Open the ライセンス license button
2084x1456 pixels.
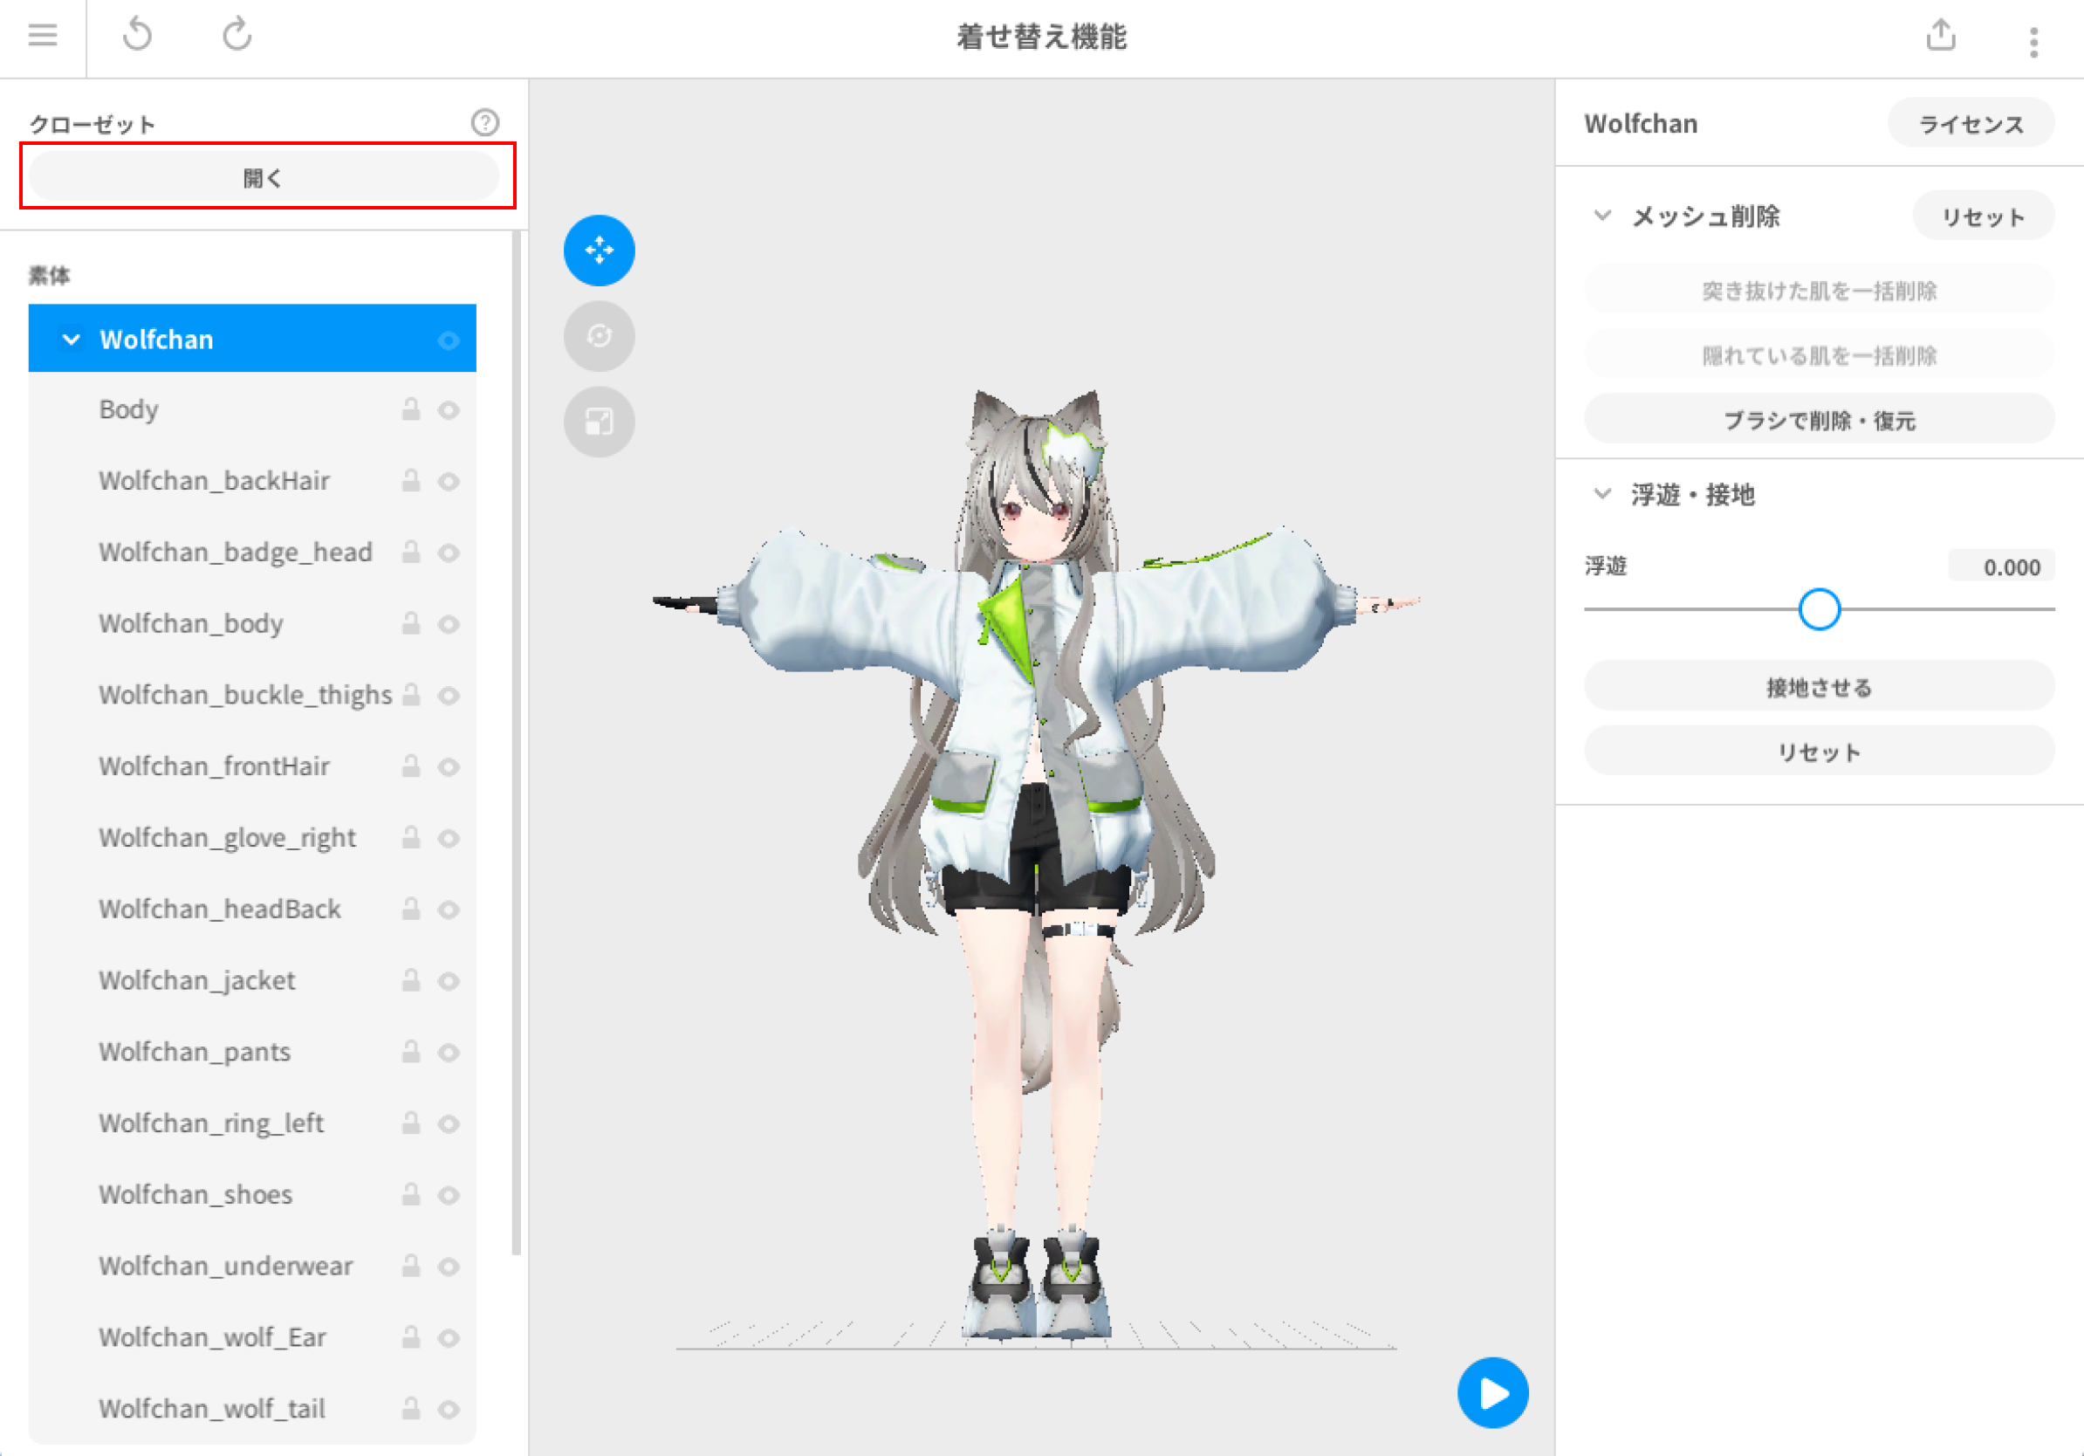tap(1970, 122)
